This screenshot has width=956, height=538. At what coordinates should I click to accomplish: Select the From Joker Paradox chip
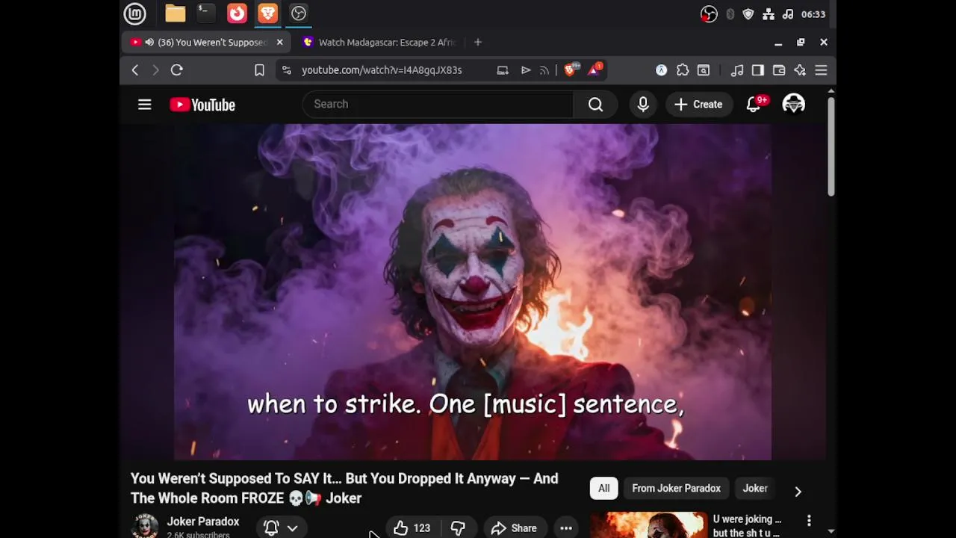tap(677, 489)
